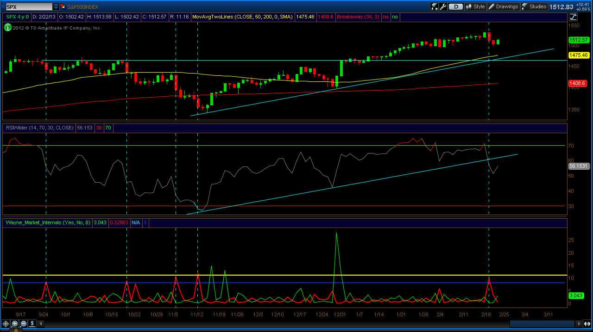Expand the symbol dropdown arrow

click(x=56, y=7)
